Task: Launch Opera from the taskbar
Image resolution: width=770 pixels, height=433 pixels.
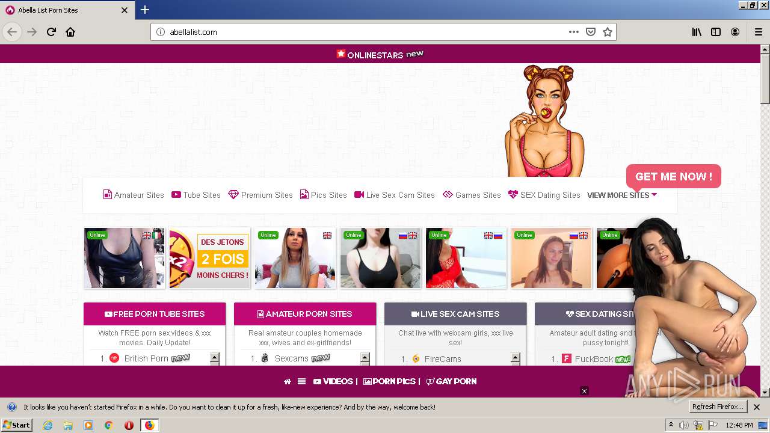Action: click(x=129, y=425)
